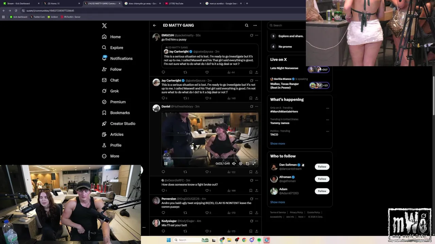Open video settings gear icon

(x=241, y=163)
